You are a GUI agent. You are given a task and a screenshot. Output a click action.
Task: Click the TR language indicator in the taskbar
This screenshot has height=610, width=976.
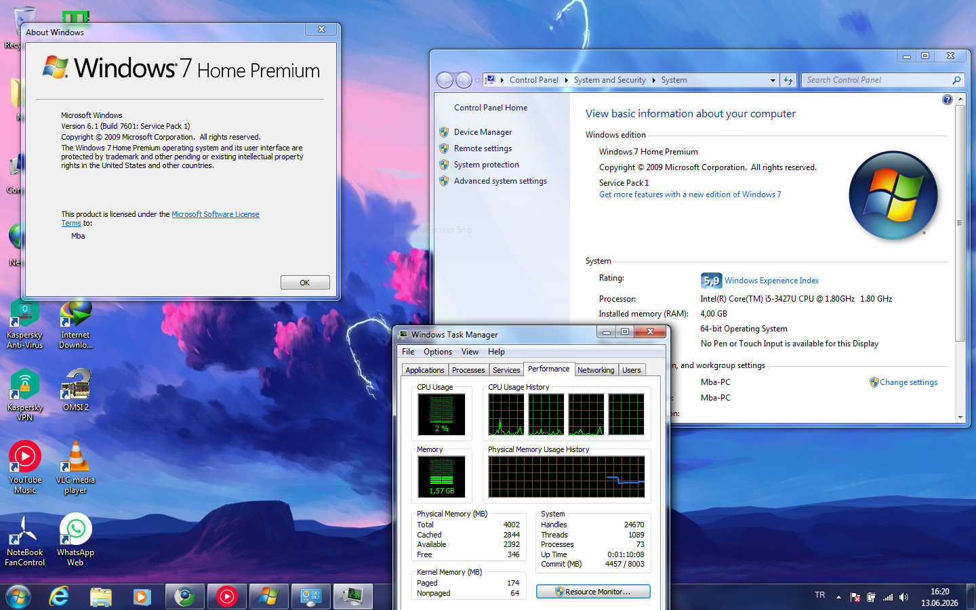tap(820, 595)
